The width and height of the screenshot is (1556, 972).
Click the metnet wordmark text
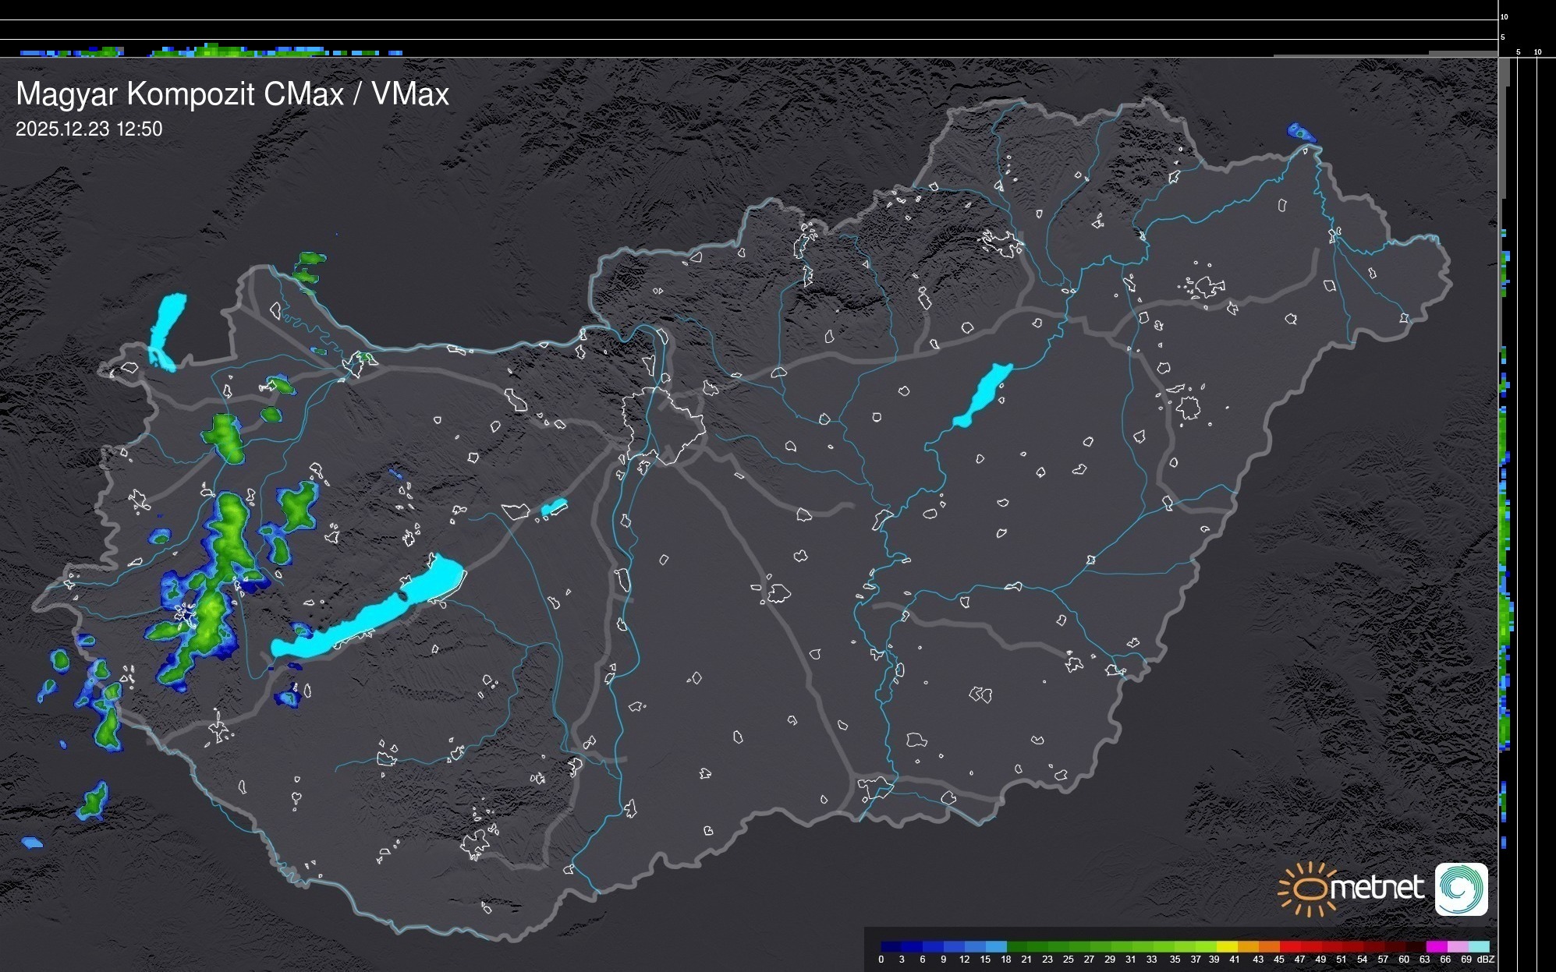pos(1377,888)
